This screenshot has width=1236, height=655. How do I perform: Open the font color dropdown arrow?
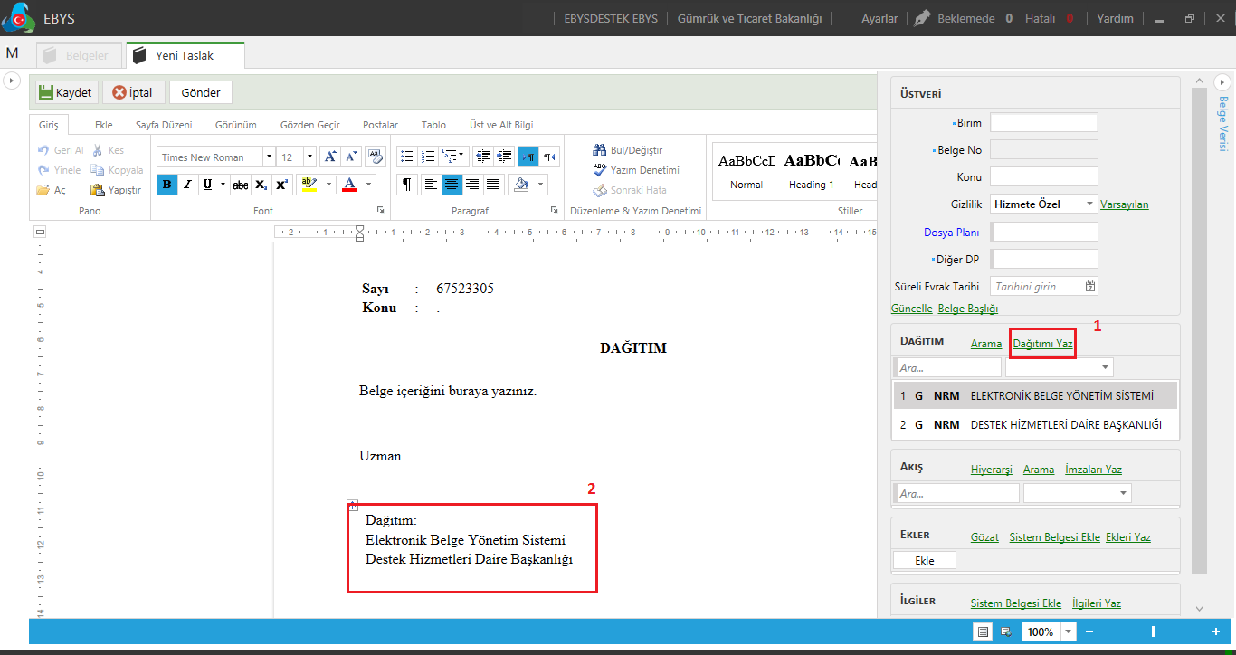click(368, 185)
